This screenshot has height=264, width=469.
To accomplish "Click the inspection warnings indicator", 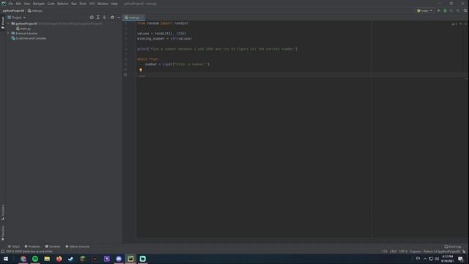I will tap(454, 24).
